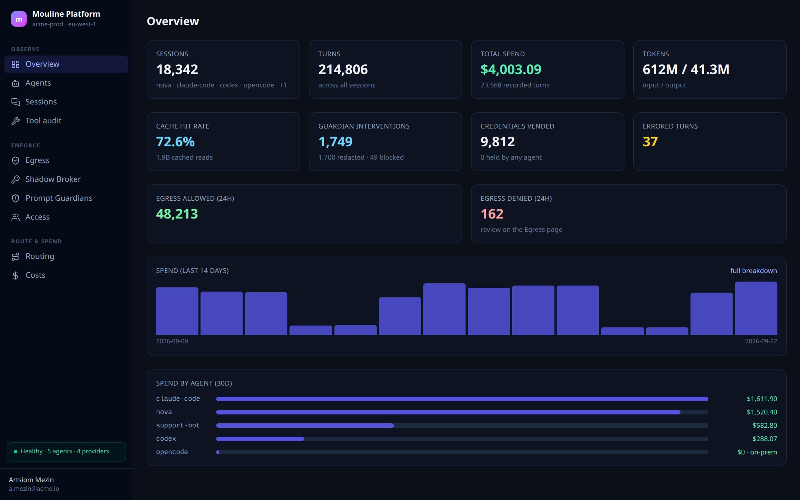Click the Routing route icon
Screen dimensions: 800x500
[x=16, y=257]
